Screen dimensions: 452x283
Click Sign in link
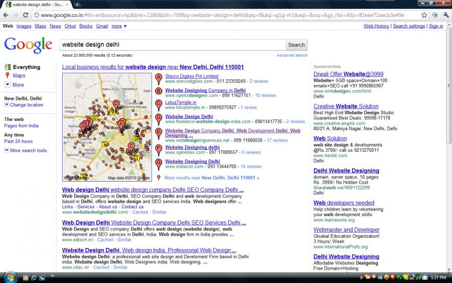[436, 26]
